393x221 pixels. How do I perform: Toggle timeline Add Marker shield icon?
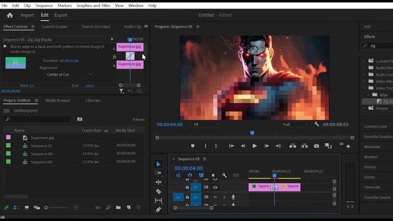point(213,176)
